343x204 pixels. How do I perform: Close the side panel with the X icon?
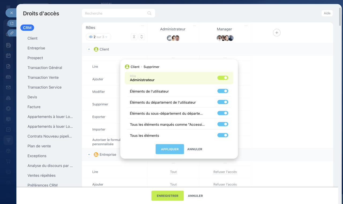pos(12,13)
